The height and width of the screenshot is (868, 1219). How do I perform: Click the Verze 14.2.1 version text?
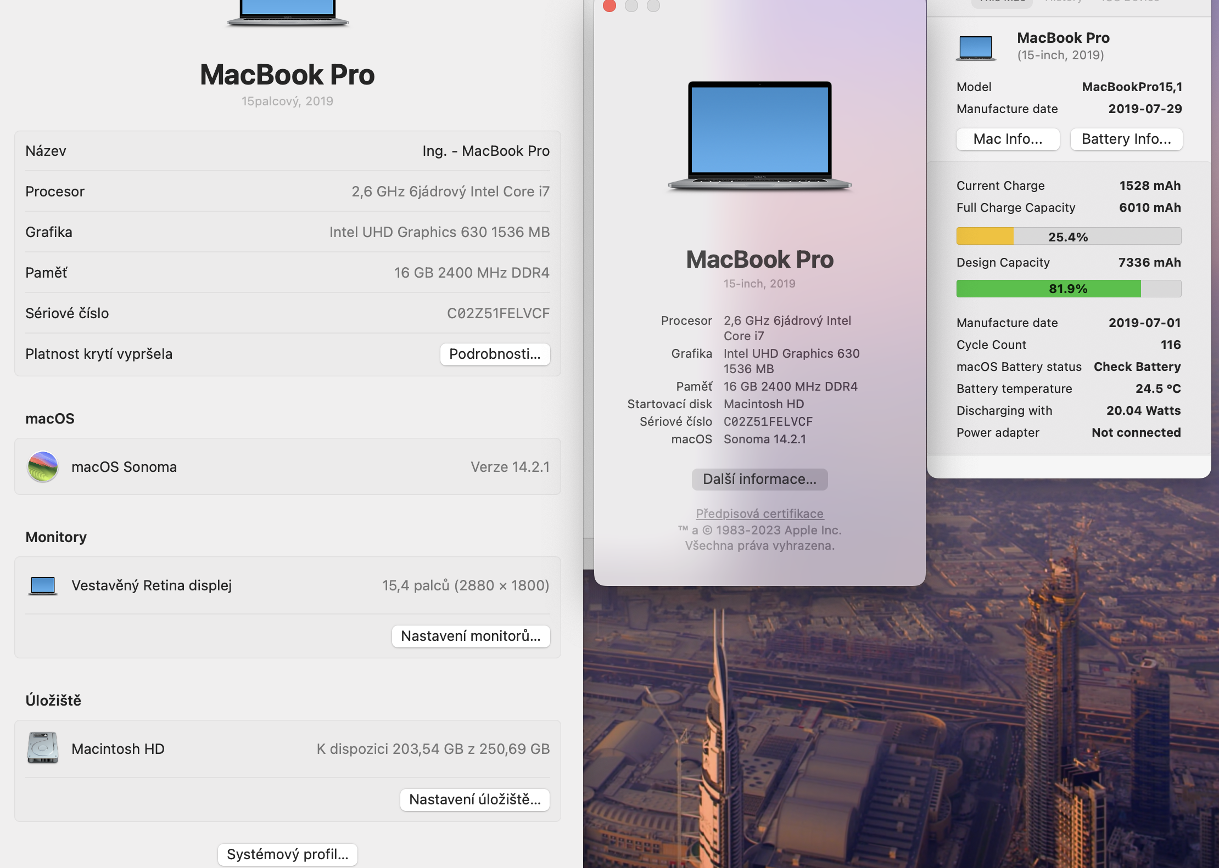pos(510,467)
